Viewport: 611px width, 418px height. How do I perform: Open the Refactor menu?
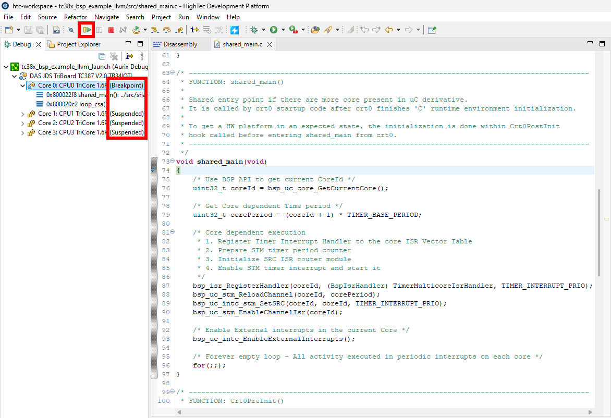76,17
